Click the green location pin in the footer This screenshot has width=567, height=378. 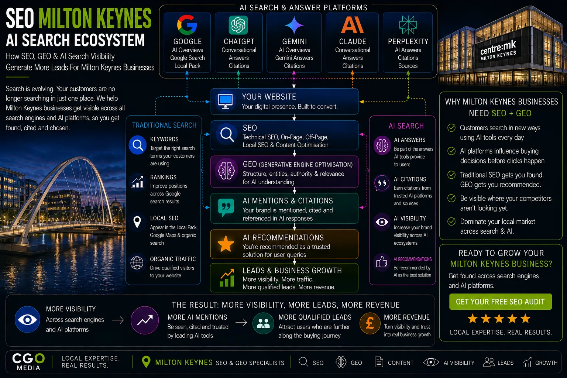(x=146, y=362)
